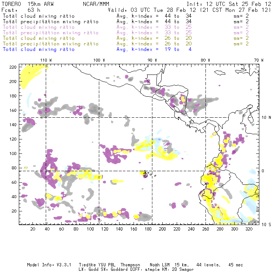The height and width of the screenshot is (273, 273).
Task: Click the purple "Total cloud mixing ratio" legend label
Action: (39, 27)
